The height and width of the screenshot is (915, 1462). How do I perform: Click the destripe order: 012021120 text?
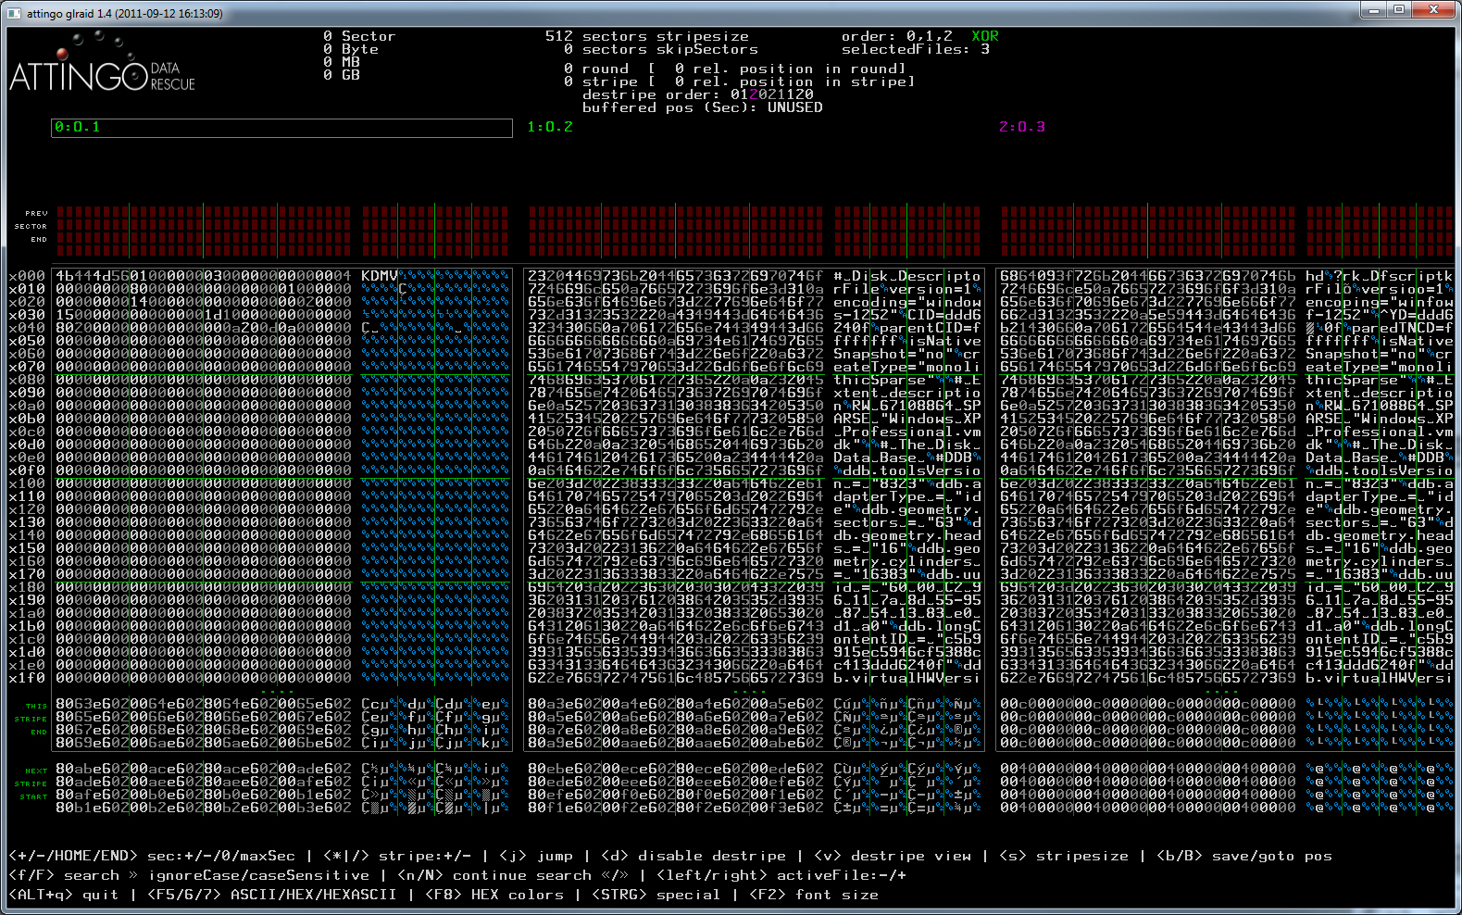pyautogui.click(x=698, y=94)
